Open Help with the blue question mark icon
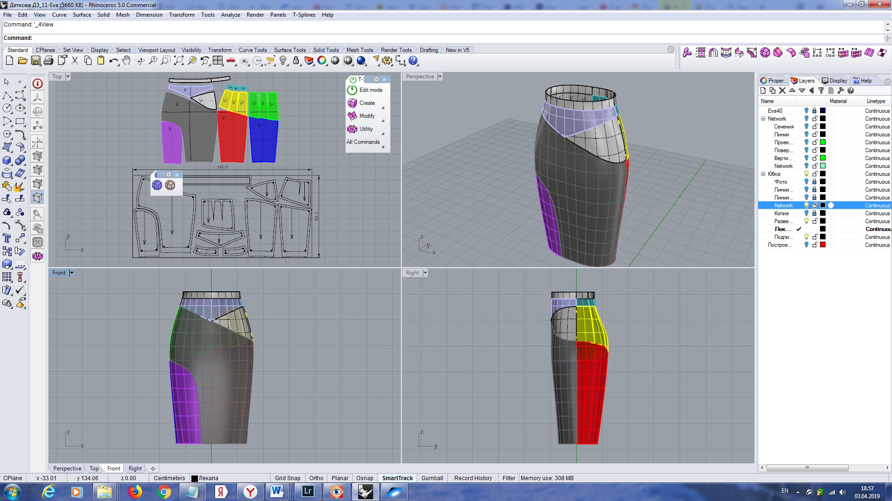The height and width of the screenshot is (501, 892). (x=413, y=61)
